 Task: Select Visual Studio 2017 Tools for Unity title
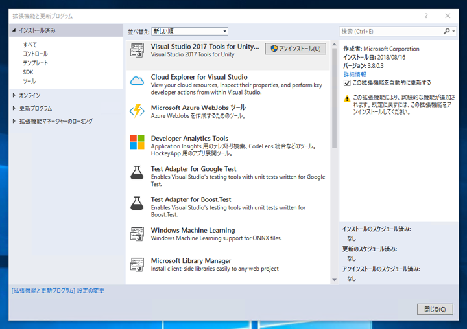tap(205, 47)
